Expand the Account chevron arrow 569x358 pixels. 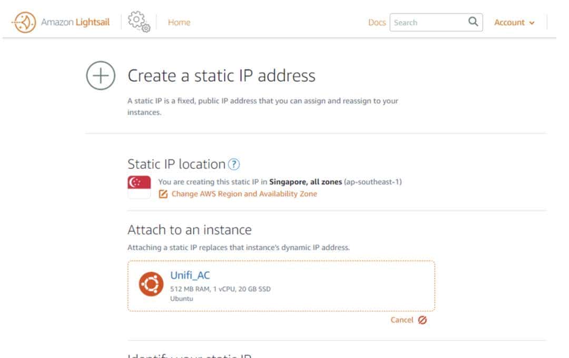point(532,23)
